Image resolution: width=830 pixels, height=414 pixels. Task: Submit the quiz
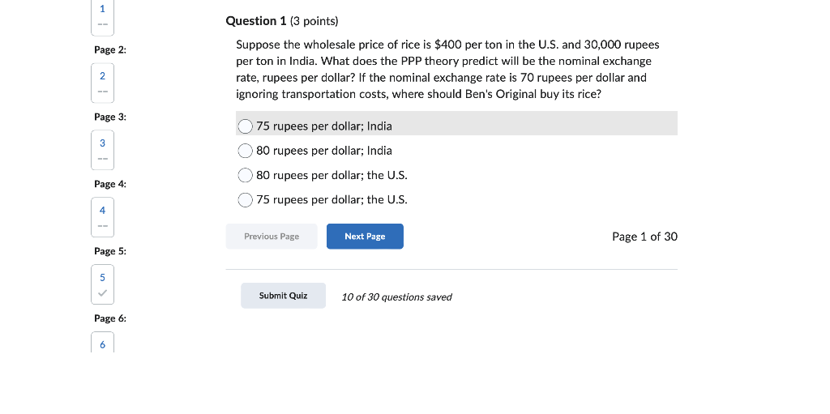click(283, 296)
